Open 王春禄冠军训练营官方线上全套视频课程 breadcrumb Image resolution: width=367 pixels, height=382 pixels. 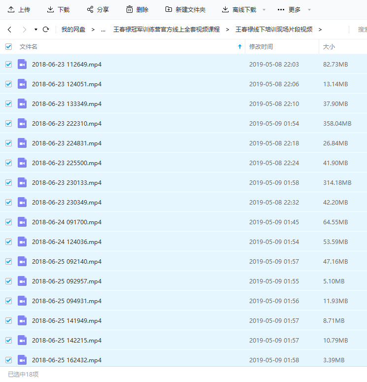[x=167, y=30]
